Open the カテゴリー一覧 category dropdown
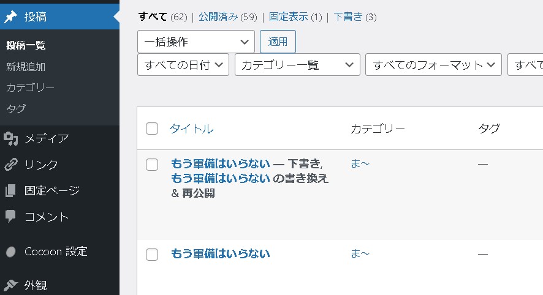The image size is (543, 295). pos(297,65)
